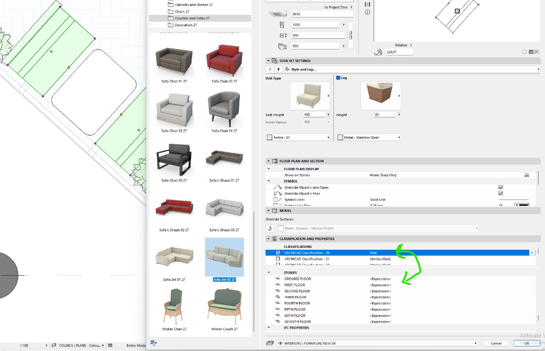The height and width of the screenshot is (351, 545).
Task: Open the Wall classification popup arrow
Action: 532,253
